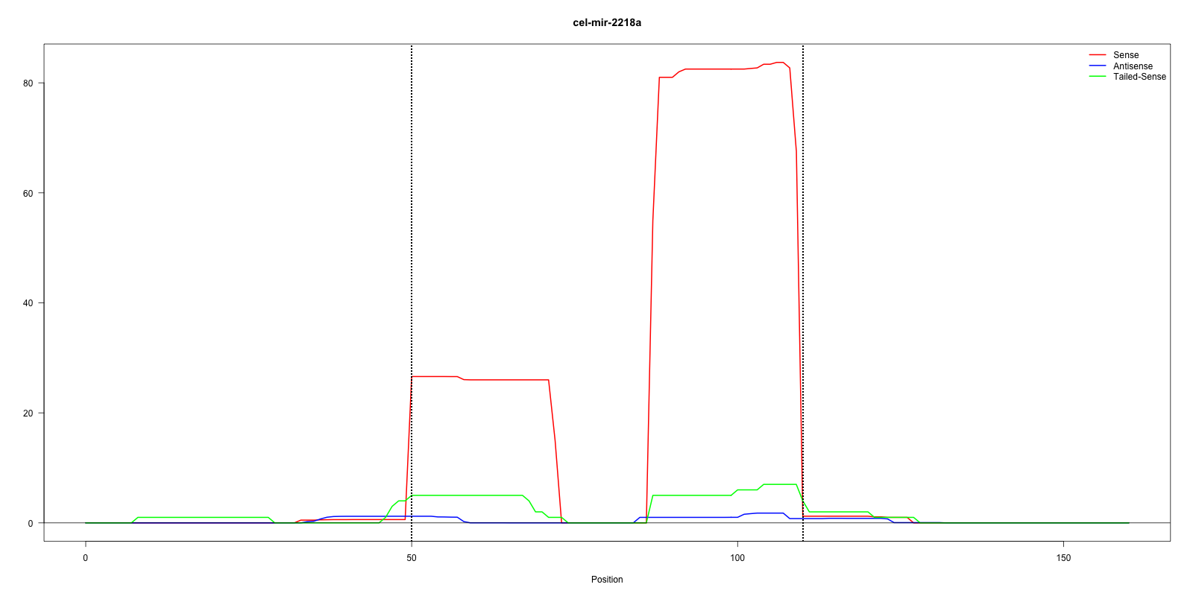Viewport: 1193px width, 596px height.
Task: Select the blue Antisense legend line swatch
Action: (x=1097, y=66)
